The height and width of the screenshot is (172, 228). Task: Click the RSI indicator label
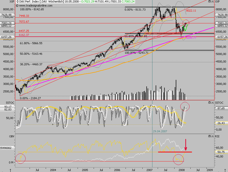(217, 136)
